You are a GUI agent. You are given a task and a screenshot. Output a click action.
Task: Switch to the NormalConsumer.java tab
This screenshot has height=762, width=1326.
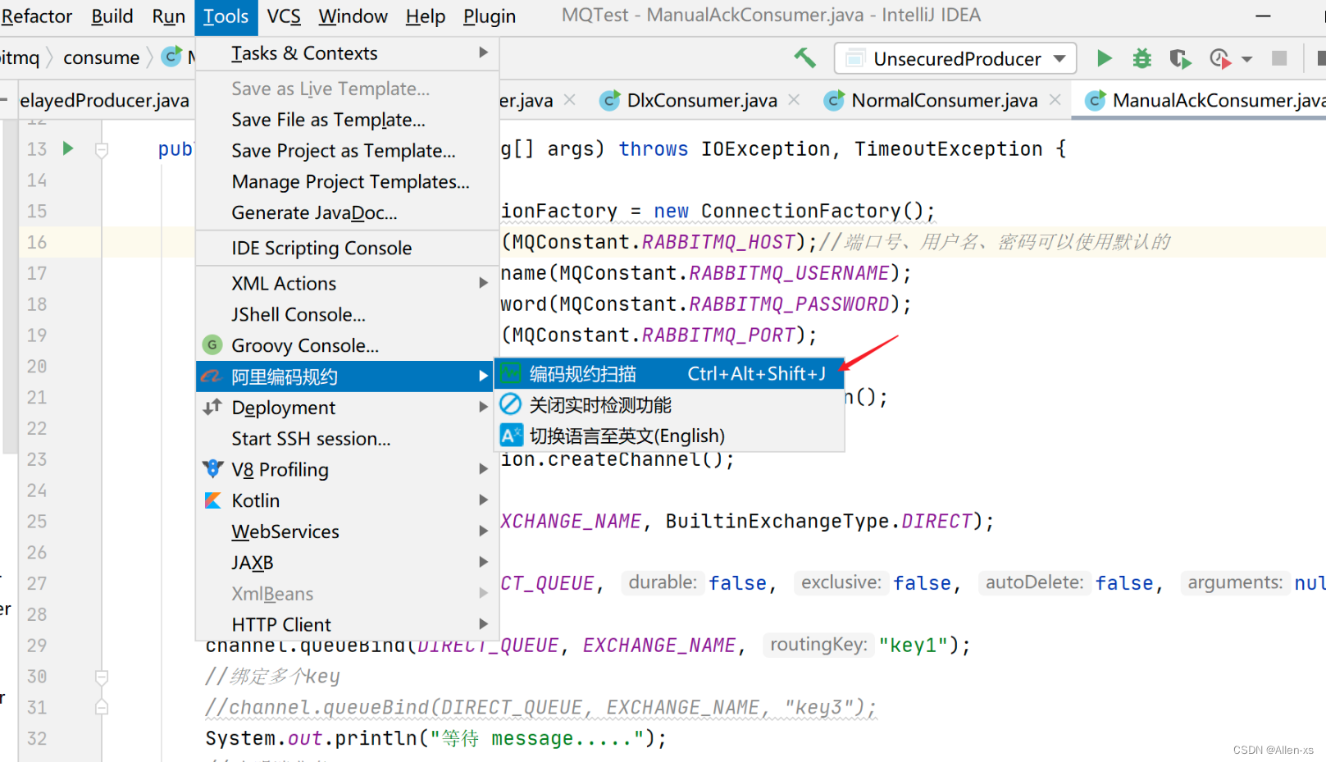pos(944,100)
